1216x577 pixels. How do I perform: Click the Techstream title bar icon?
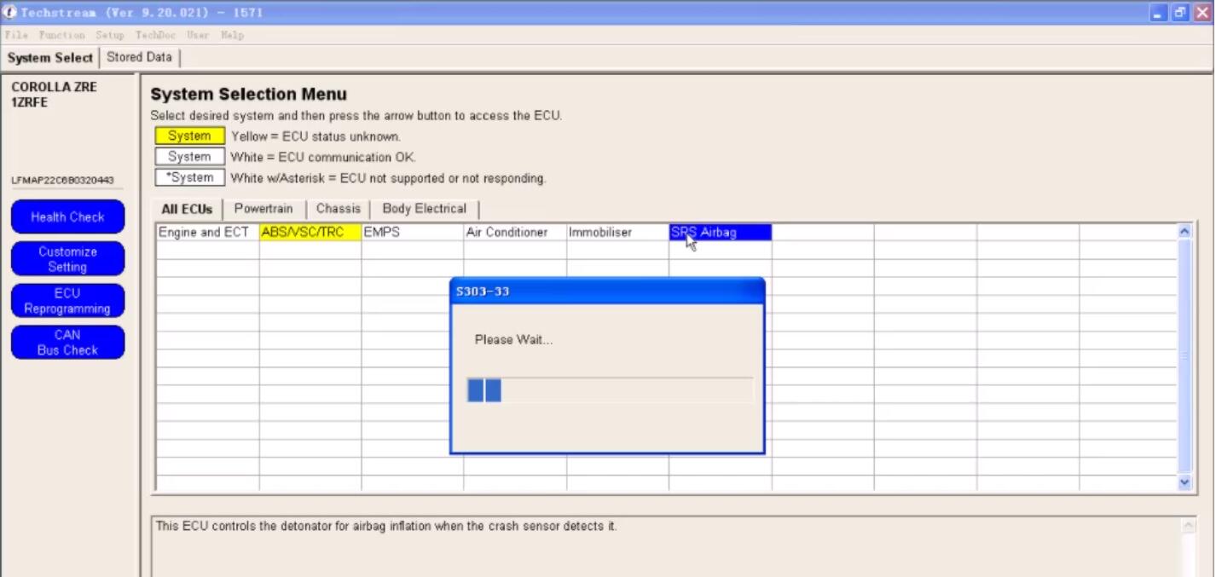pos(10,13)
